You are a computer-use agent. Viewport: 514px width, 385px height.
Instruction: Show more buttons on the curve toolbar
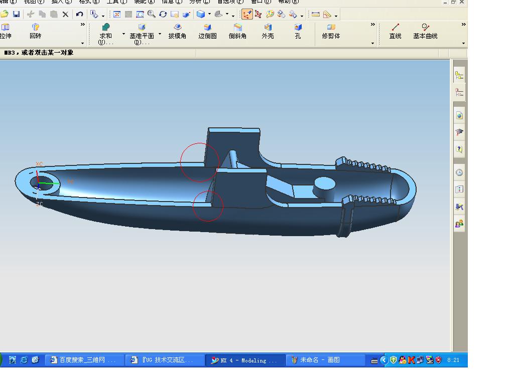(463, 25)
